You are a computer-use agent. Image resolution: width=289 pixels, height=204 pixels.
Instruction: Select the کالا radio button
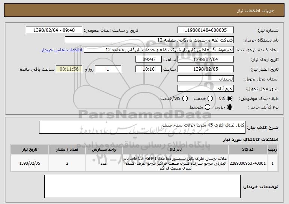pos(230,98)
